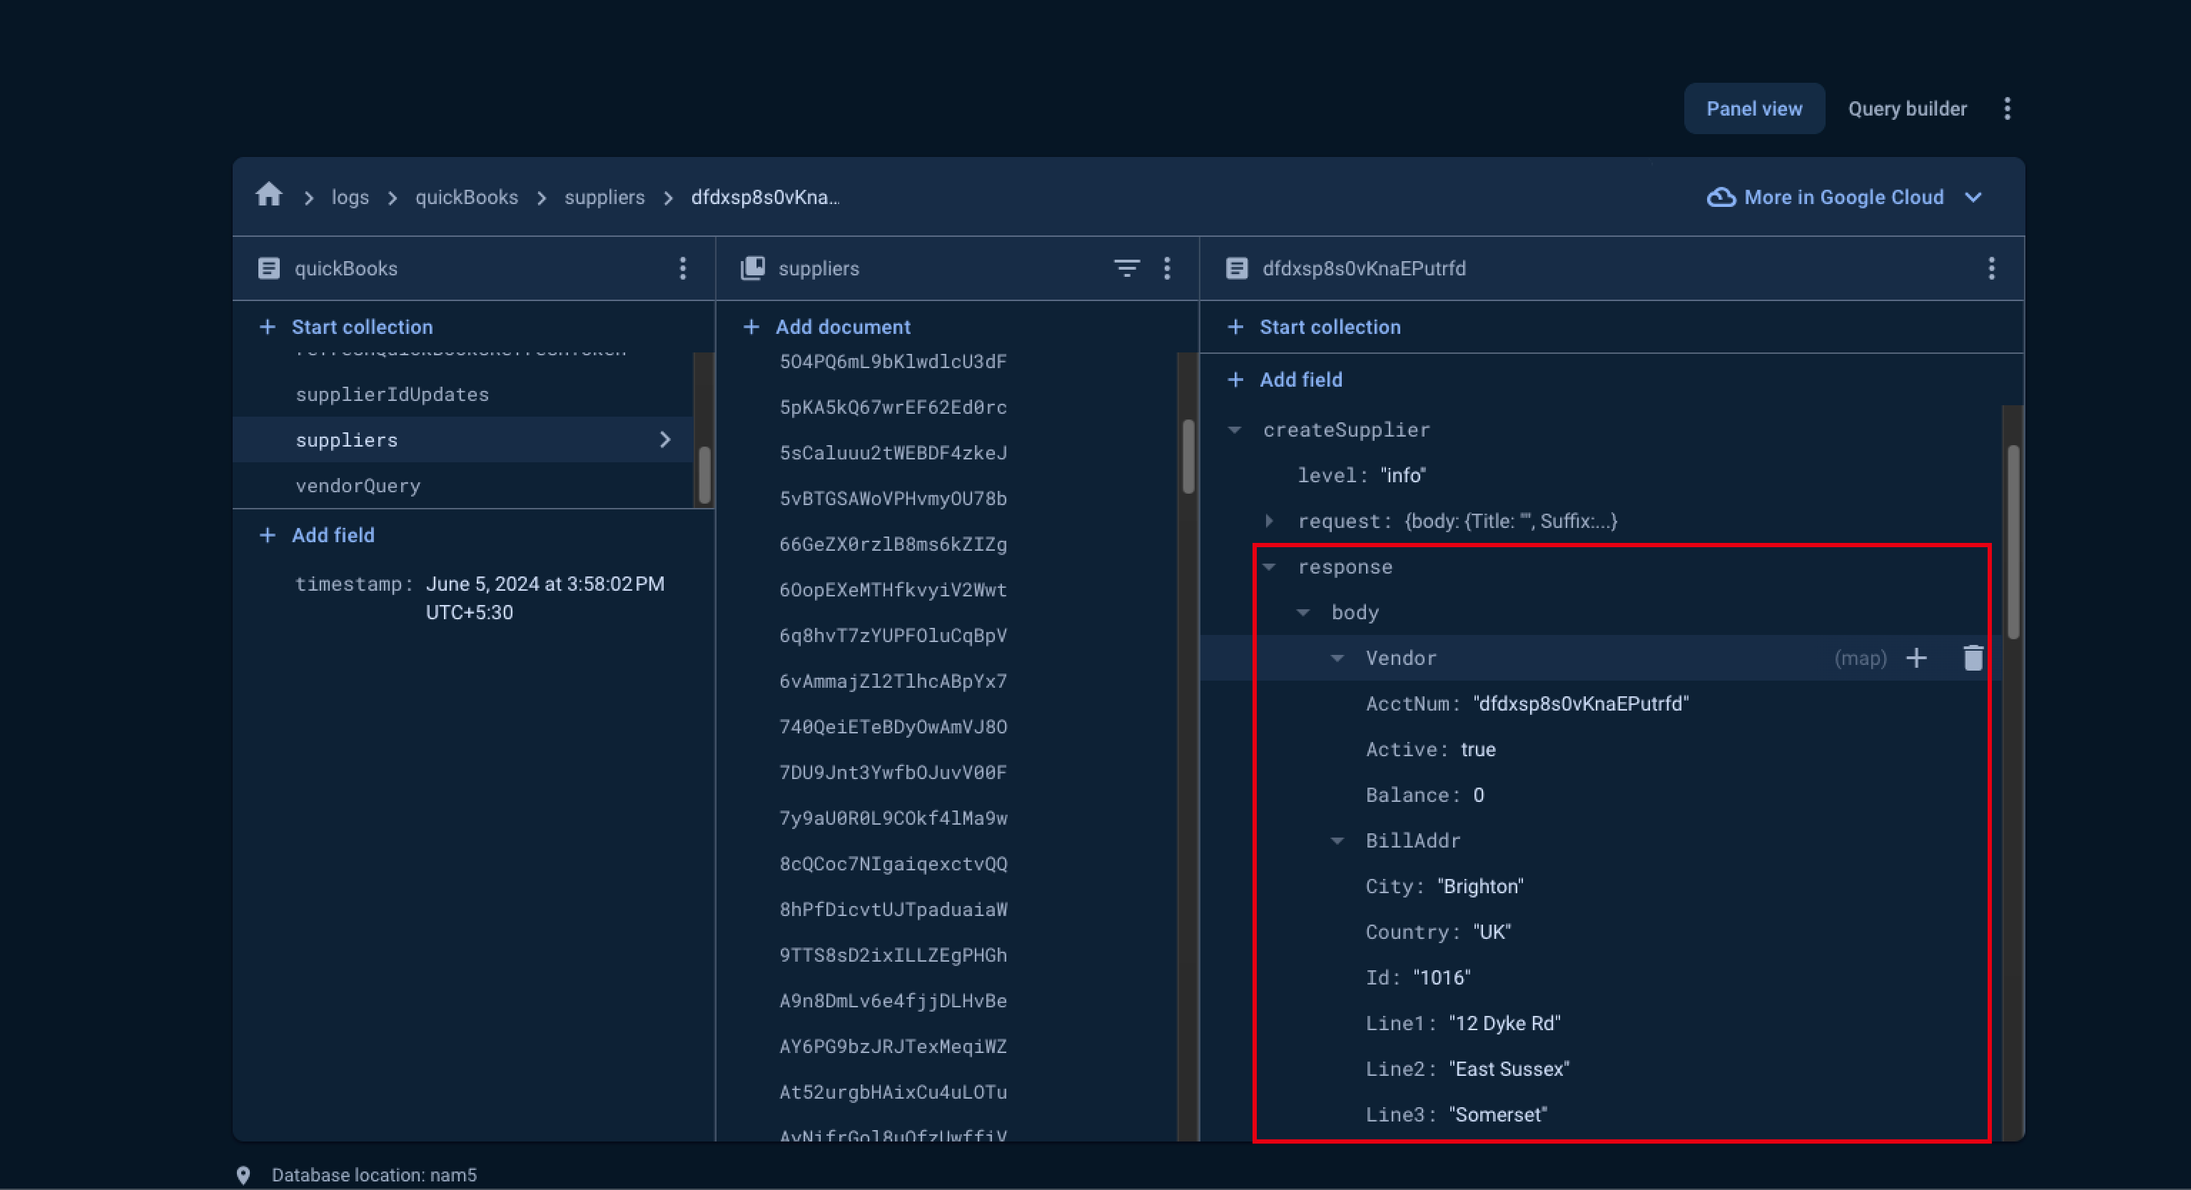Image resolution: width=2191 pixels, height=1190 pixels.
Task: Open document 740QeiETeBDyOwAmVJ8O
Action: click(893, 727)
